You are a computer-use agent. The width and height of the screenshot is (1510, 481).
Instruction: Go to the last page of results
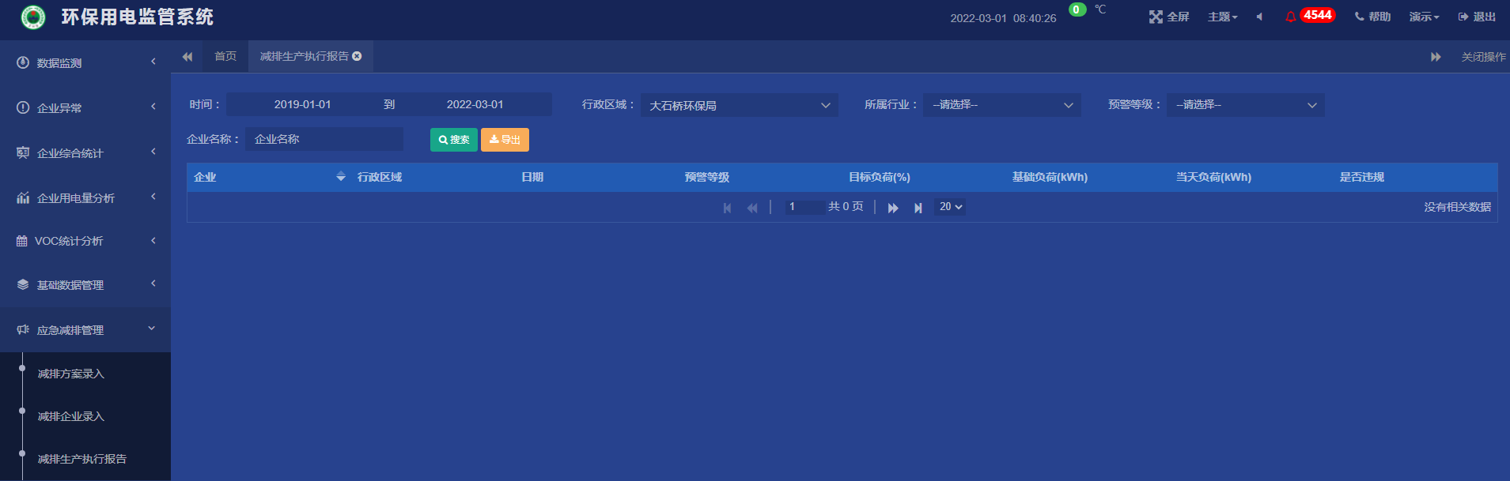coord(918,208)
